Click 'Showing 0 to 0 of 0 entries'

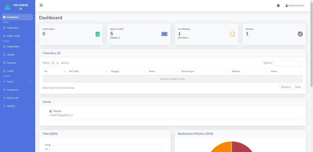(x=58, y=88)
